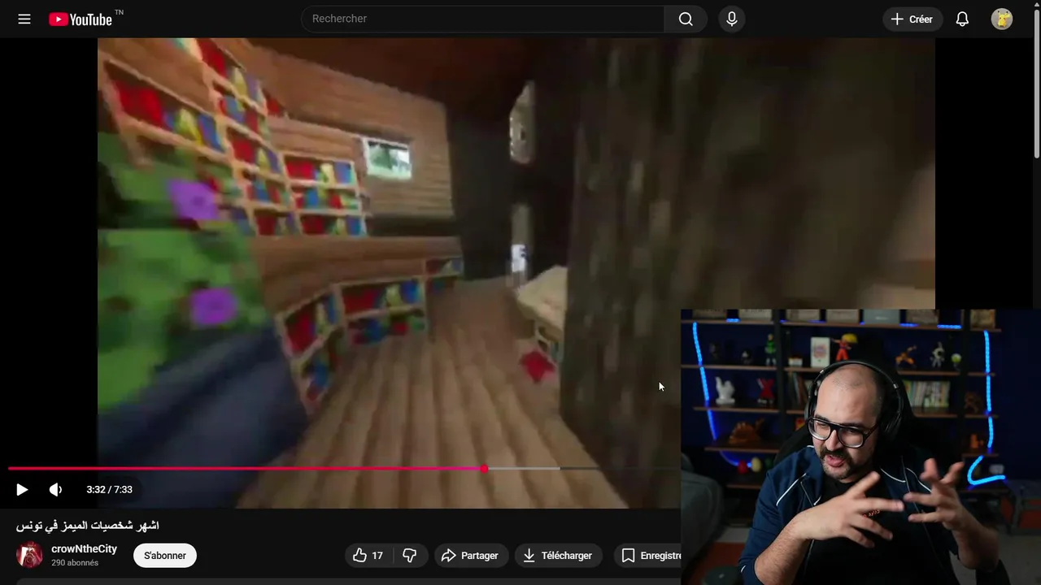The height and width of the screenshot is (585, 1041).
Task: Click the 290 abonnés subscriber count
Action: click(x=75, y=563)
